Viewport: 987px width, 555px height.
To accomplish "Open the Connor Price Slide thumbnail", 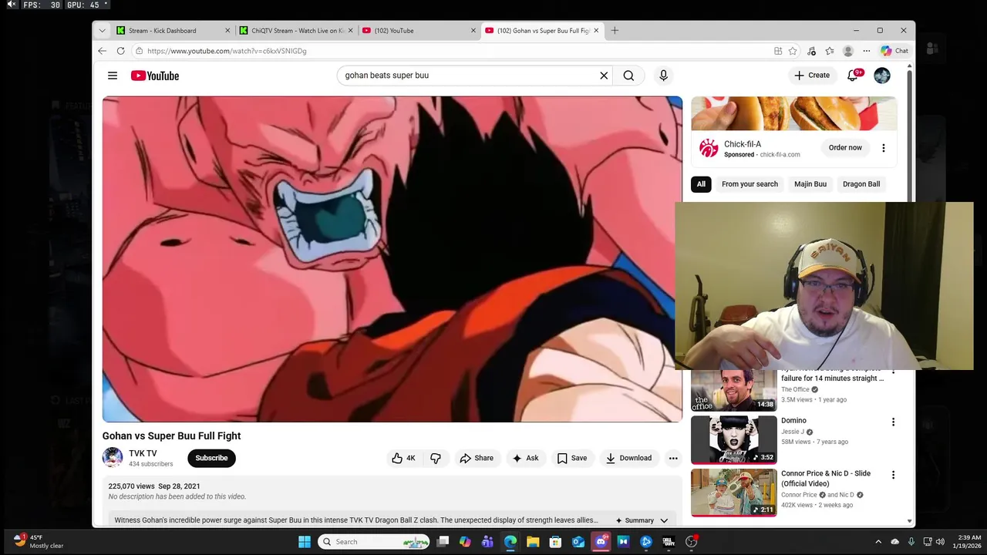I will point(734,492).
